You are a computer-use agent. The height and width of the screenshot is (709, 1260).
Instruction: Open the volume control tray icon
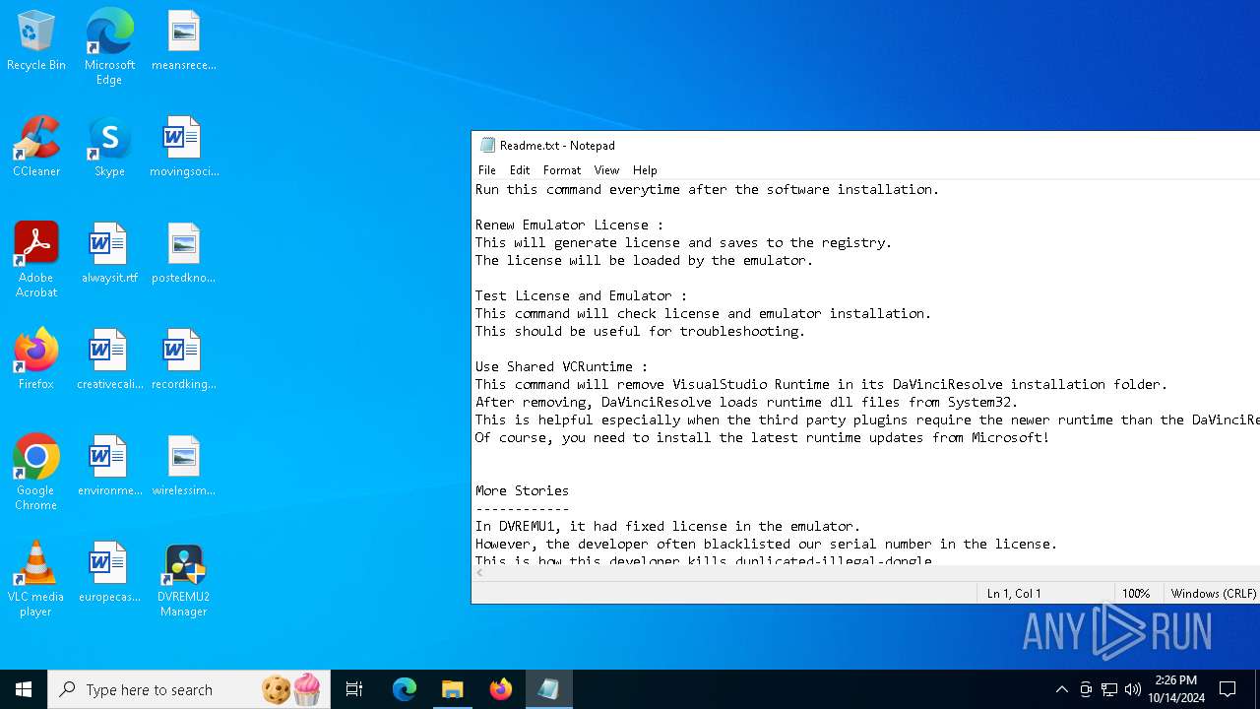tap(1133, 689)
